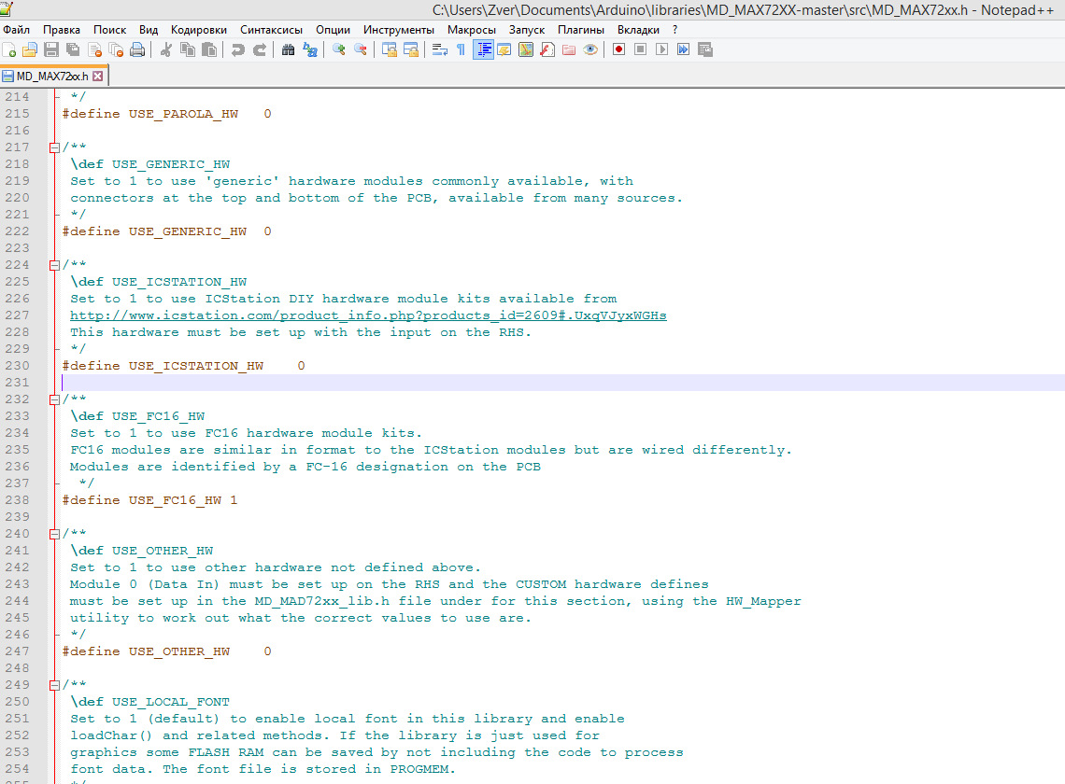Click line number 238 in margin
Viewport: 1065px width, 784px height.
point(17,500)
